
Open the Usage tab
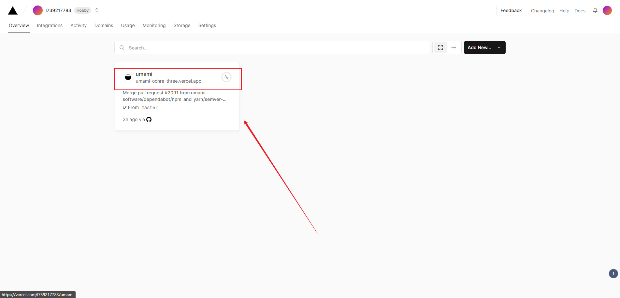tap(128, 25)
